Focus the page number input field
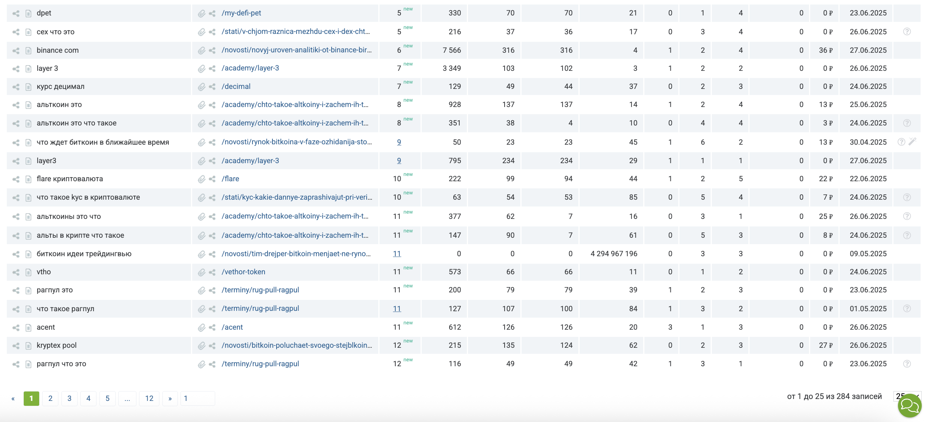This screenshot has width=927, height=422. point(198,398)
